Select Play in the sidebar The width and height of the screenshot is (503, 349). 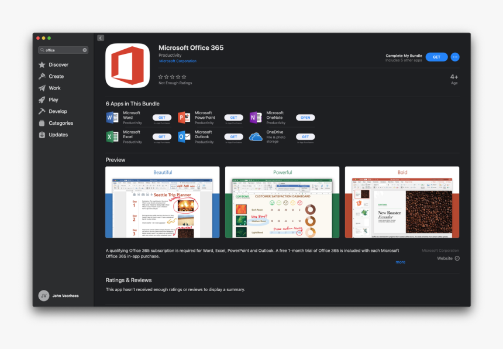53,100
